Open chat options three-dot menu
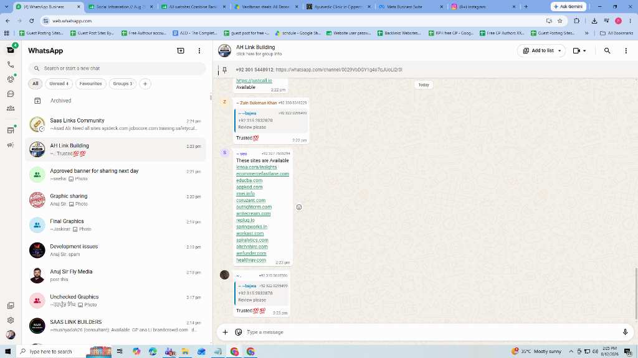The image size is (638, 358). (626, 51)
